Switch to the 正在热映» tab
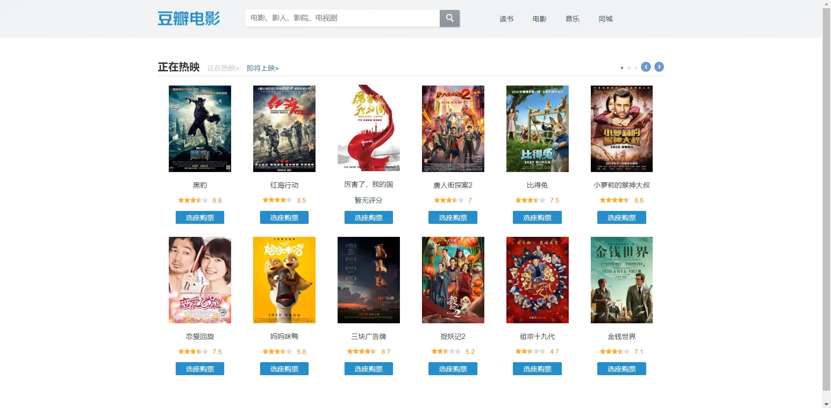This screenshot has height=408, width=831. [223, 68]
